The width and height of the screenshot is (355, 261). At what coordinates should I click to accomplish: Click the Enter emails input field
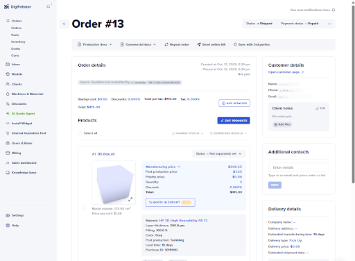pos(299,167)
